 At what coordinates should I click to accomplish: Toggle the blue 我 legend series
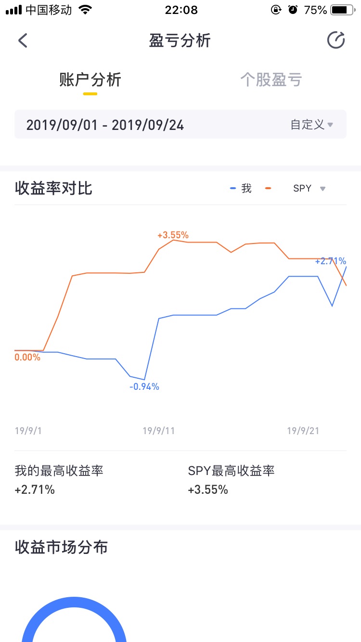[241, 188]
